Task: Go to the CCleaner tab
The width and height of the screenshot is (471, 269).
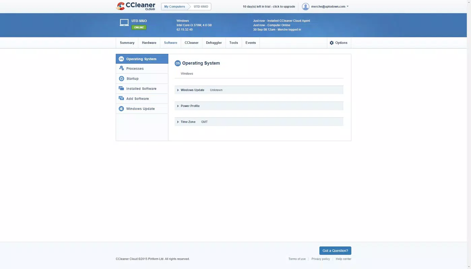Action: click(191, 43)
